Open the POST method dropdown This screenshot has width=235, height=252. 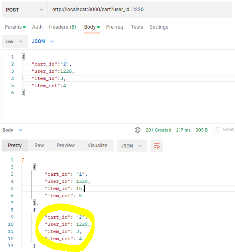(x=24, y=10)
